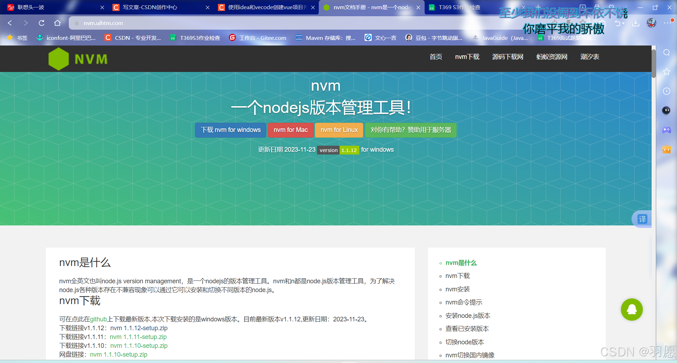Click the floating translate 译 button
The height and width of the screenshot is (363, 677).
[642, 219]
